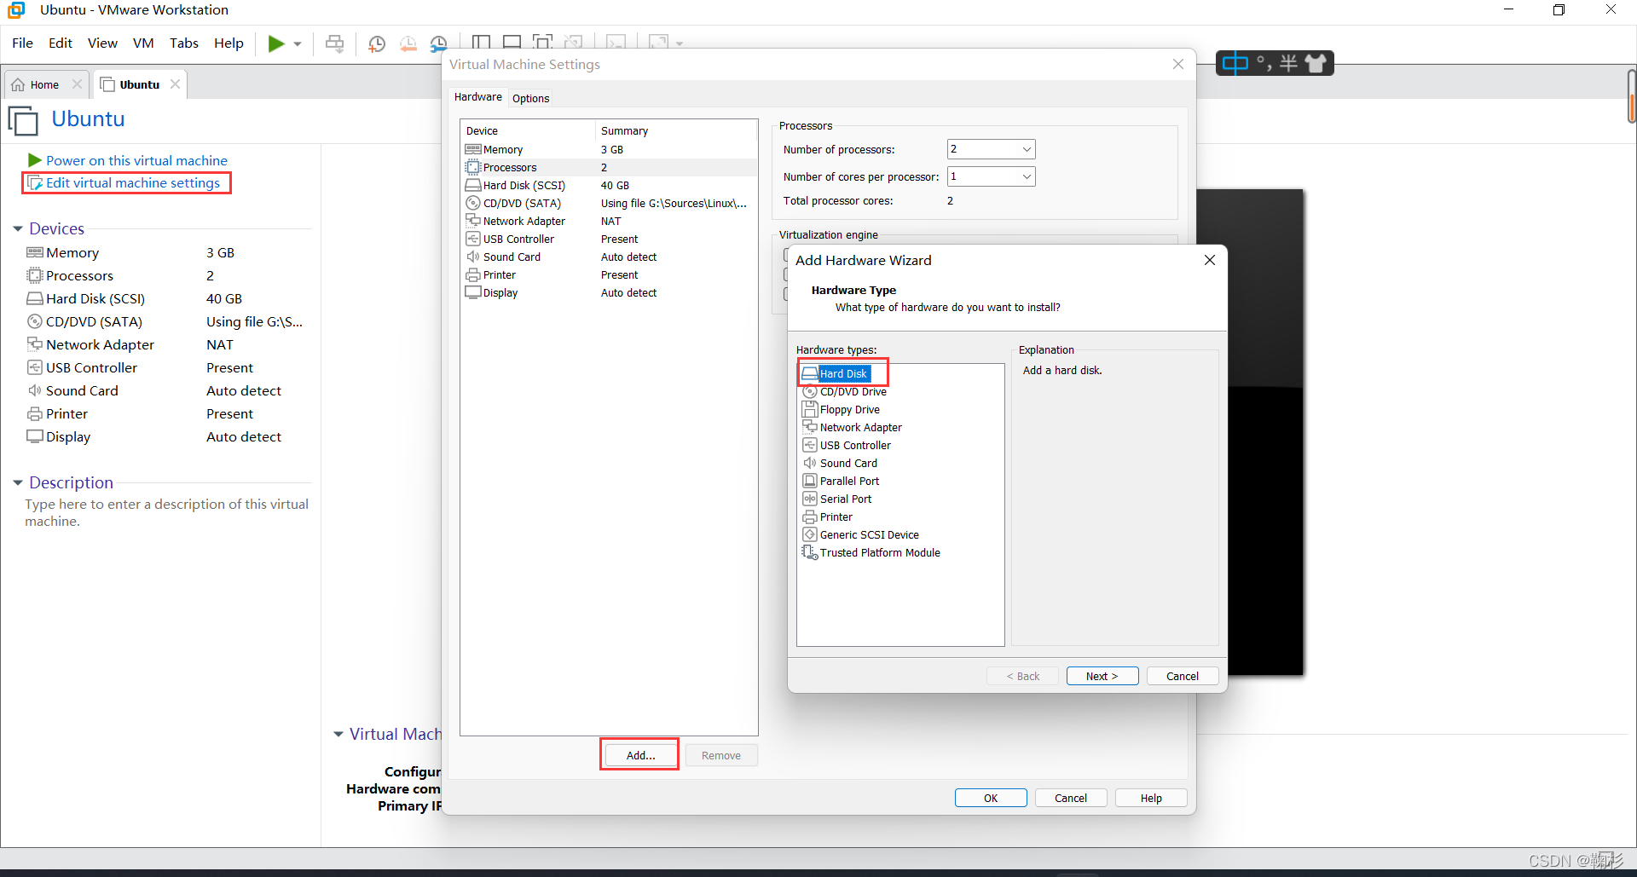
Task: Click the main window vertical scrollbar
Action: tap(1631, 95)
